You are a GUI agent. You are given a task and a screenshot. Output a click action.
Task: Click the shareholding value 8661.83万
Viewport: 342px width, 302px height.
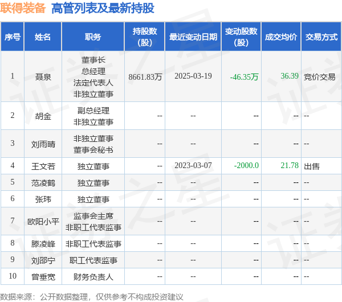click(x=145, y=77)
